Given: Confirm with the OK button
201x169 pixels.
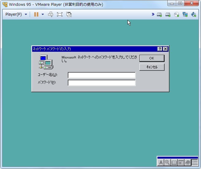Looking at the screenshot, I should [152, 58].
